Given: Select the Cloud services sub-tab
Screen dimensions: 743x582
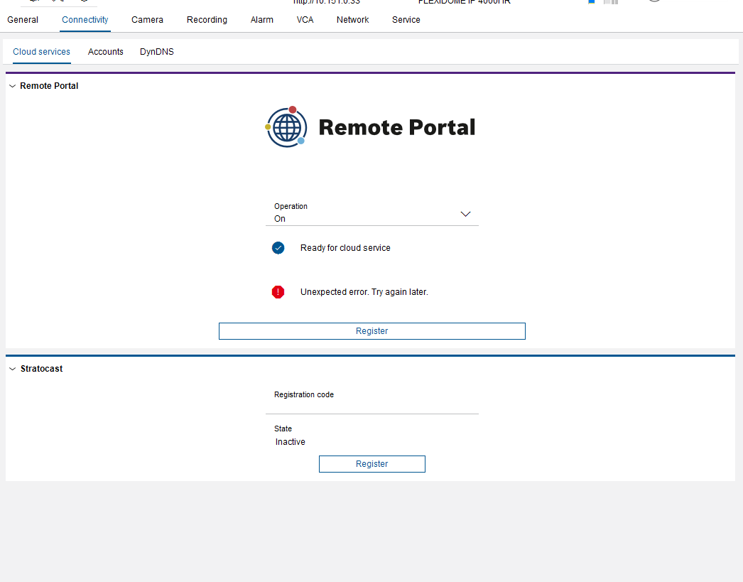Looking at the screenshot, I should (x=41, y=52).
